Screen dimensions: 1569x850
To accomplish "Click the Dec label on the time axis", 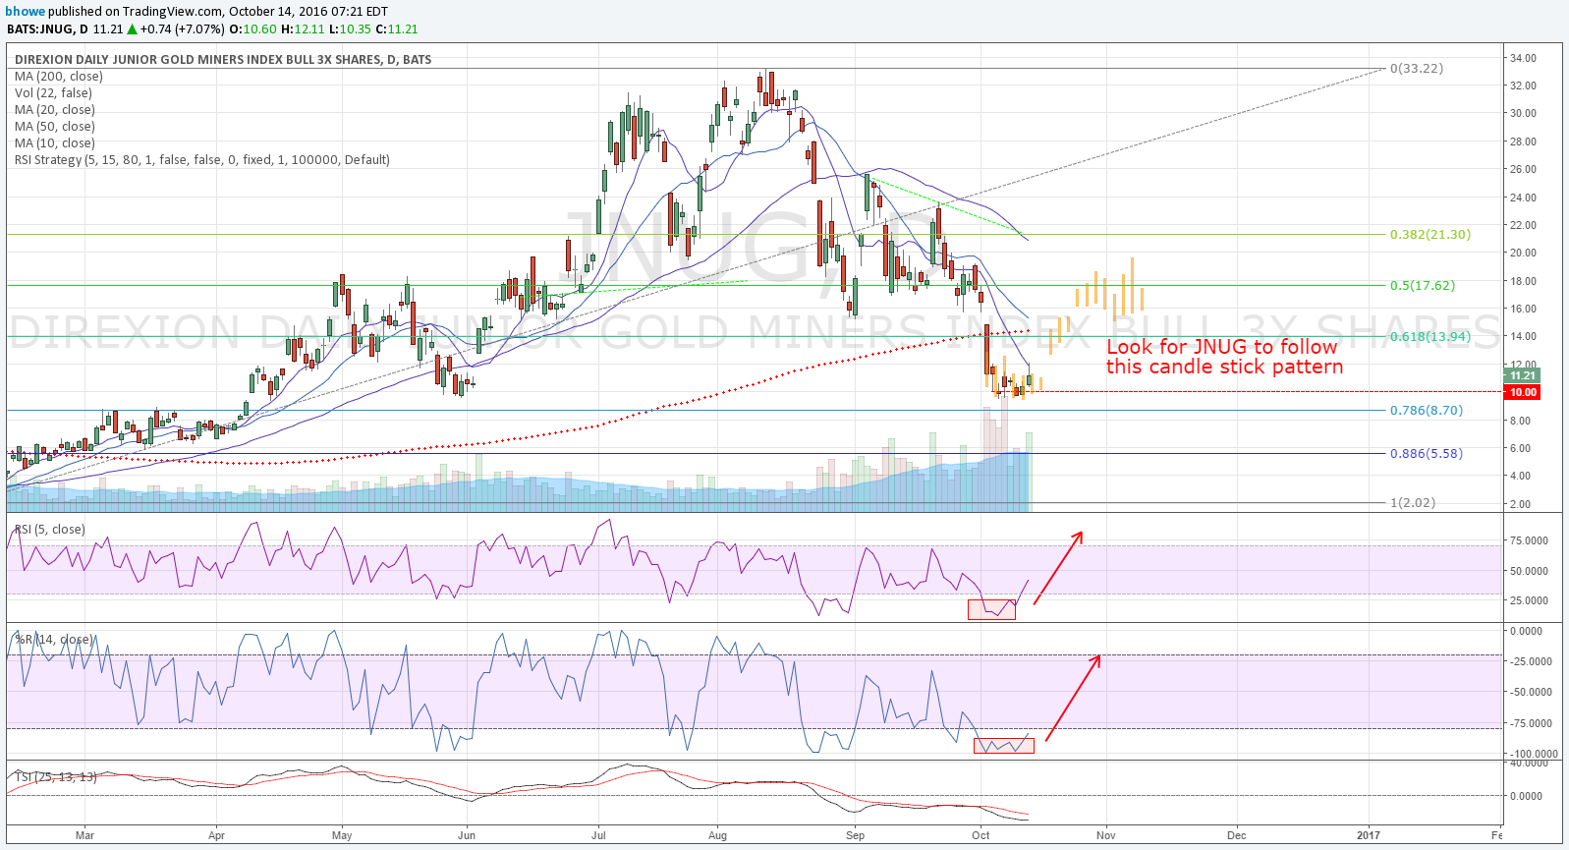I will click(x=1237, y=836).
